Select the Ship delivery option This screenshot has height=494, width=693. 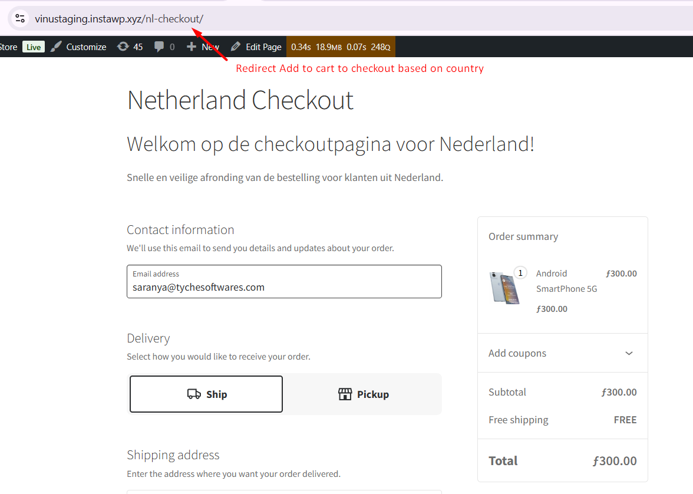click(x=206, y=394)
